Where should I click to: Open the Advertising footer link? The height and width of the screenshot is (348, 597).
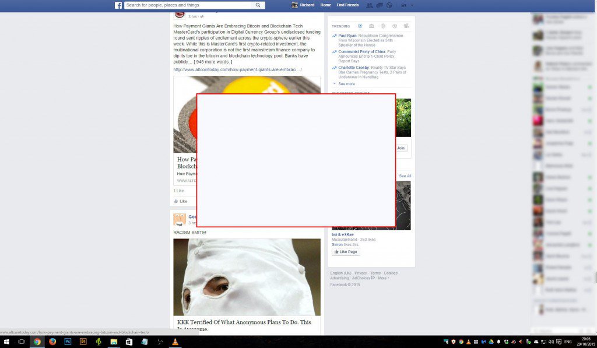coord(339,278)
